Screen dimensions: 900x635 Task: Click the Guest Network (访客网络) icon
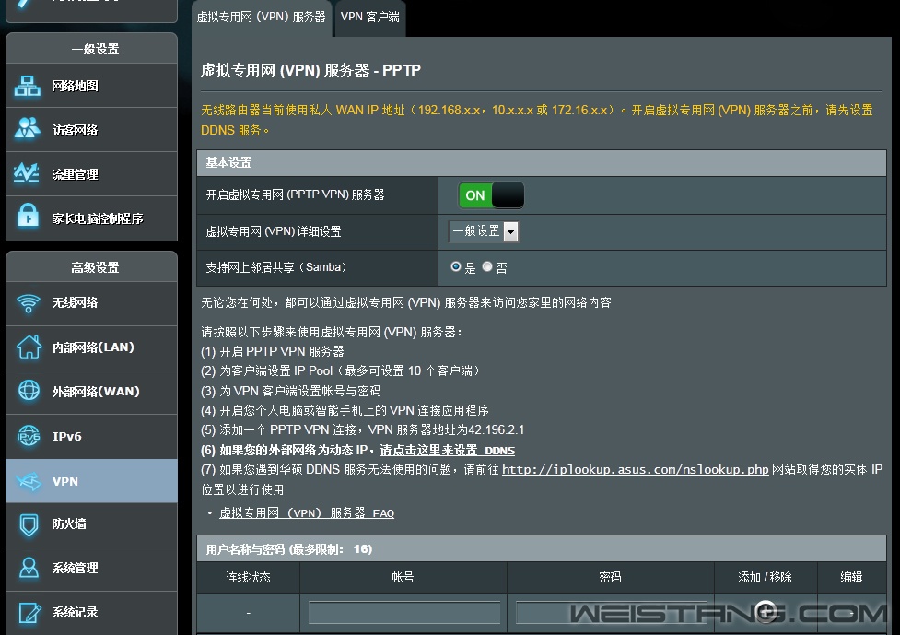(28, 129)
